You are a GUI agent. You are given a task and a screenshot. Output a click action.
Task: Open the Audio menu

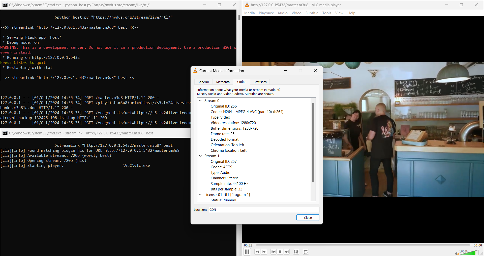click(283, 13)
